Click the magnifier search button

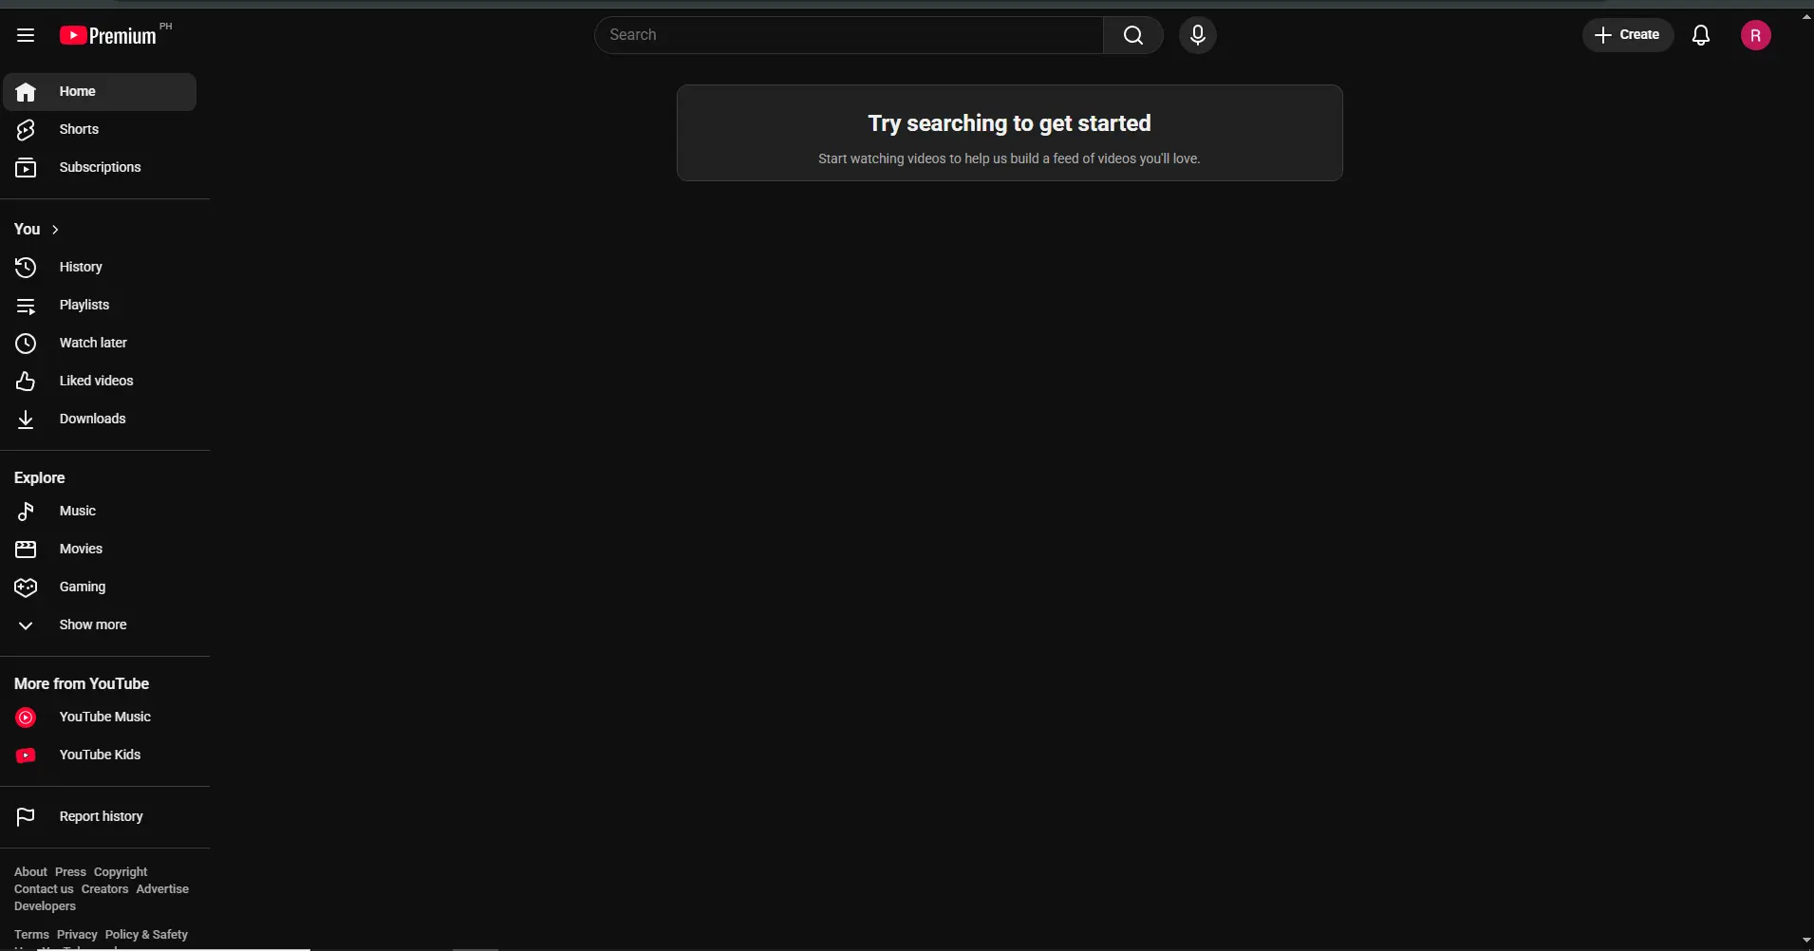(1133, 35)
